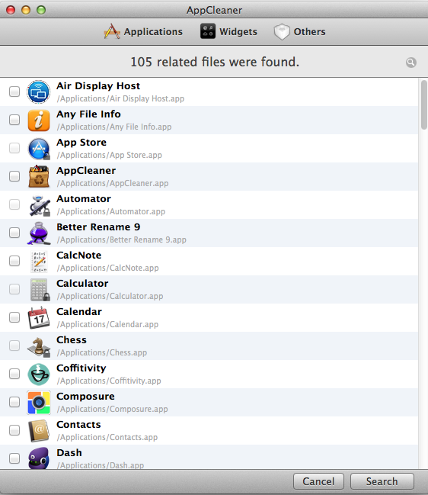Click the /Applications/Composure.app path
Image resolution: width=428 pixels, height=495 pixels.
coord(112,409)
